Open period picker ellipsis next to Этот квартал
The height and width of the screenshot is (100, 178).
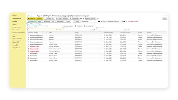pyautogui.click(x=96, y=22)
